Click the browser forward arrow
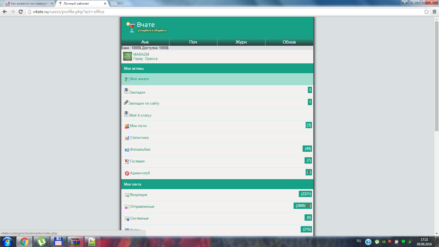The height and width of the screenshot is (247, 439). pos(13,12)
